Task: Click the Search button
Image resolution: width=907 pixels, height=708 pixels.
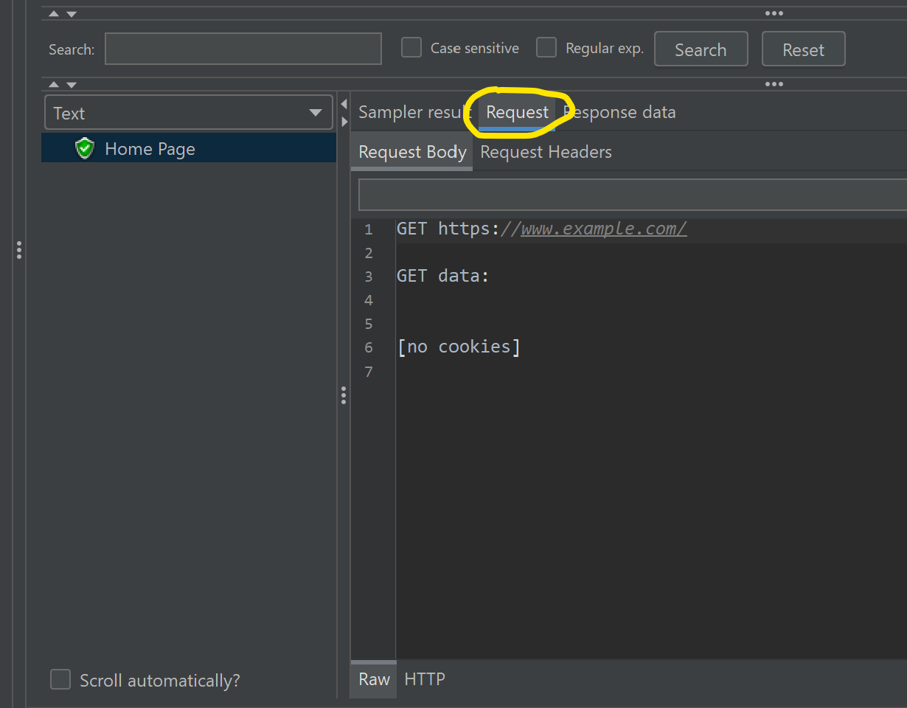Action: click(701, 49)
